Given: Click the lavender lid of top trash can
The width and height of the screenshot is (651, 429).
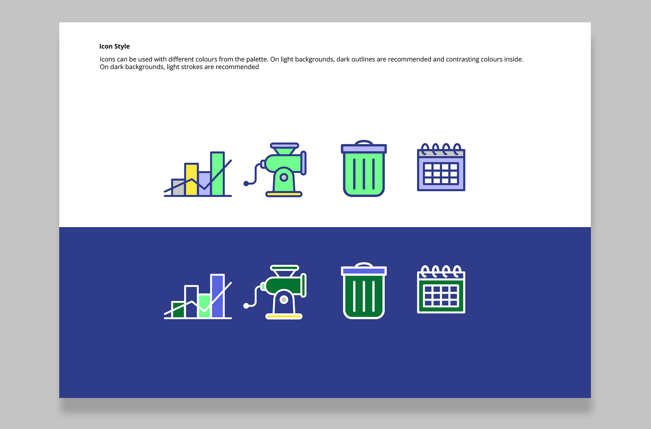Looking at the screenshot, I should coord(363,149).
